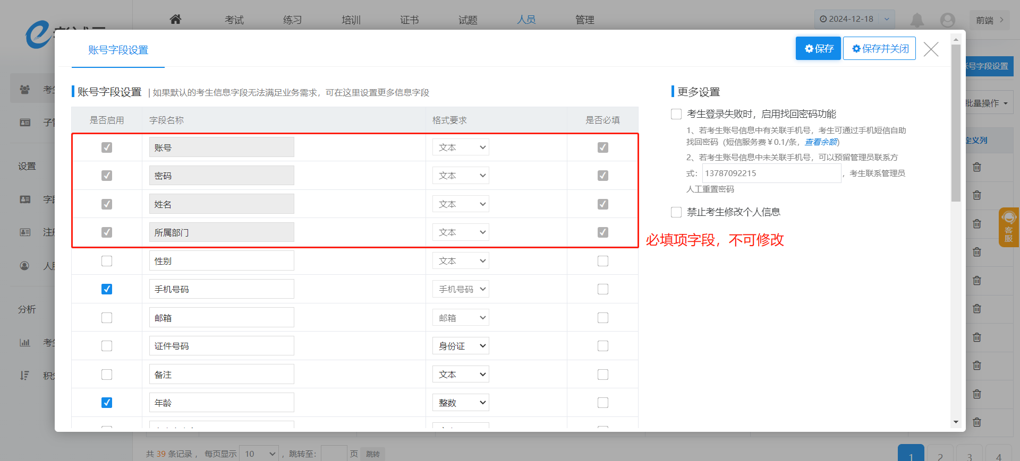Disable the 手机号码 field checkbox
This screenshot has width=1020, height=461.
click(107, 289)
